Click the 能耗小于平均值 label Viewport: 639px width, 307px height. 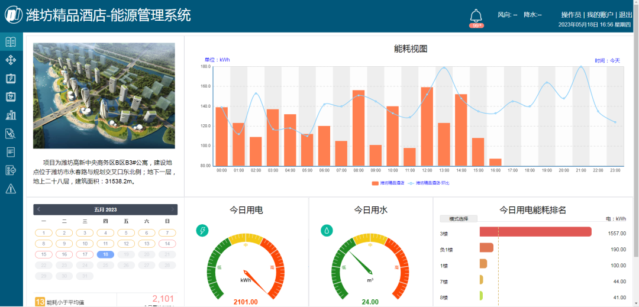click(x=66, y=302)
